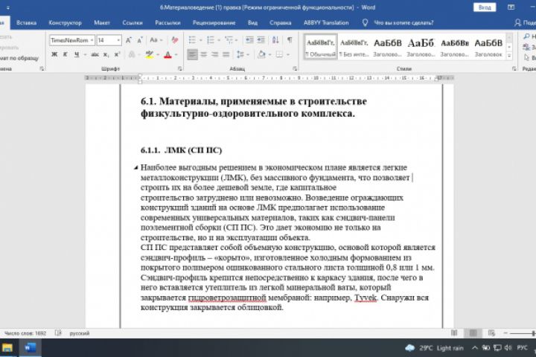The width and height of the screenshot is (536, 357).
Task: Sort the selected text
Action: pos(275,40)
